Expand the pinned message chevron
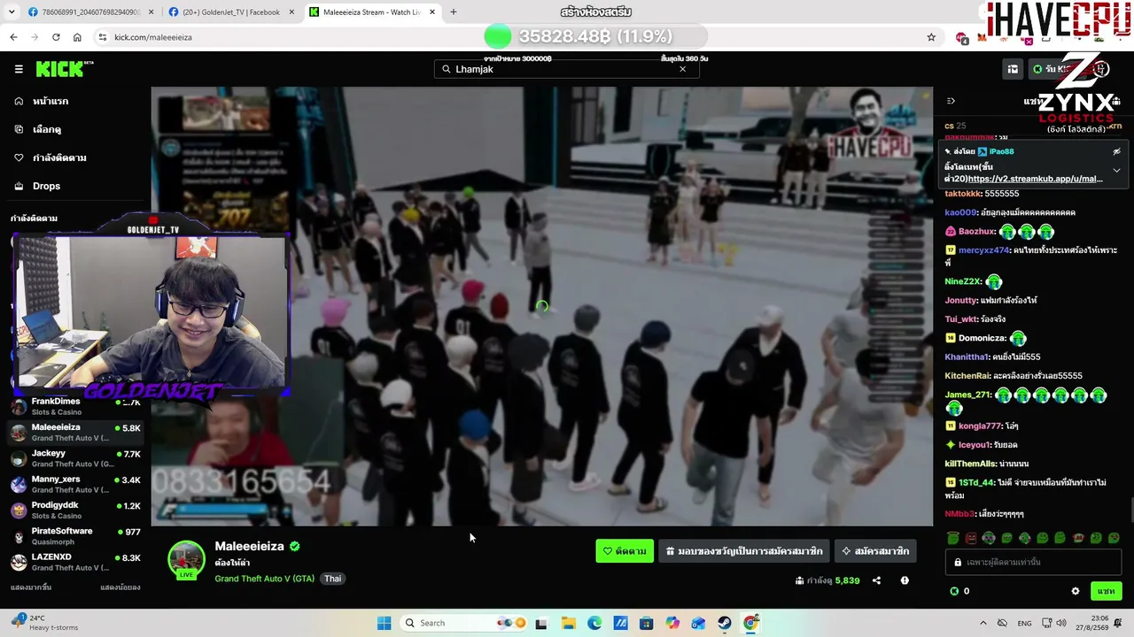This screenshot has width=1134, height=637. (x=1116, y=170)
